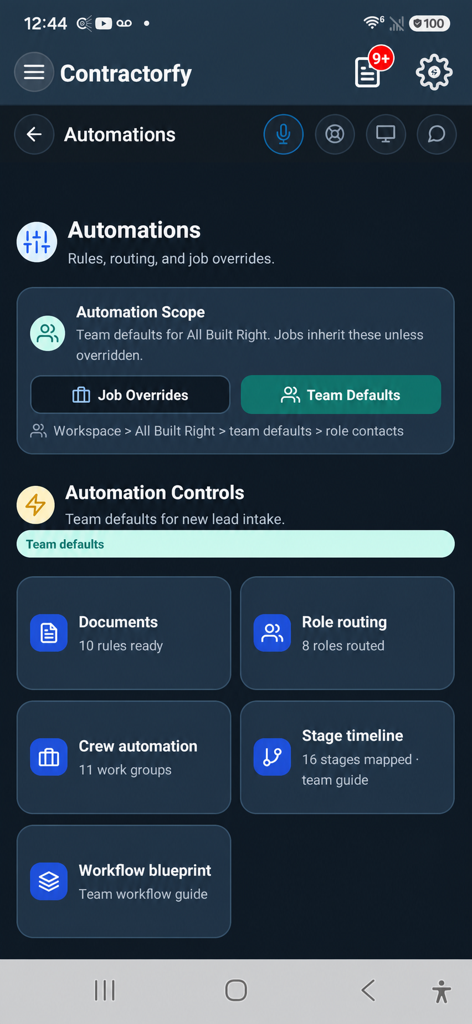The image size is (472, 1024).
Task: Tap Android recent apps button
Action: point(105,990)
